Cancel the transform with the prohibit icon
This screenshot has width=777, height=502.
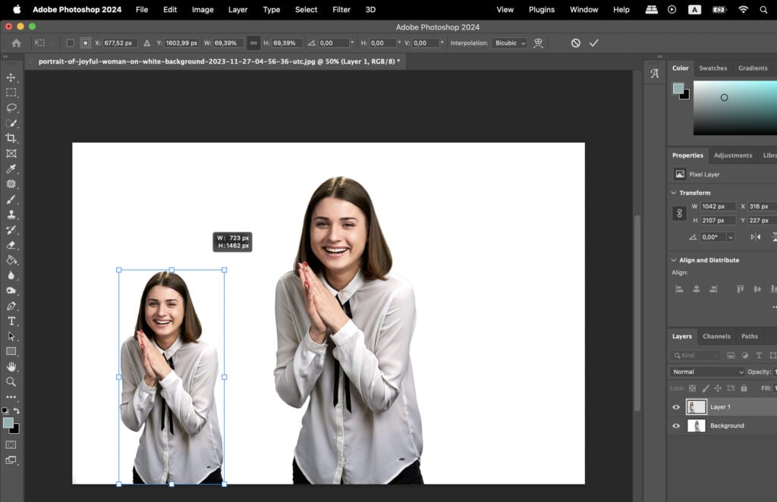(x=574, y=42)
